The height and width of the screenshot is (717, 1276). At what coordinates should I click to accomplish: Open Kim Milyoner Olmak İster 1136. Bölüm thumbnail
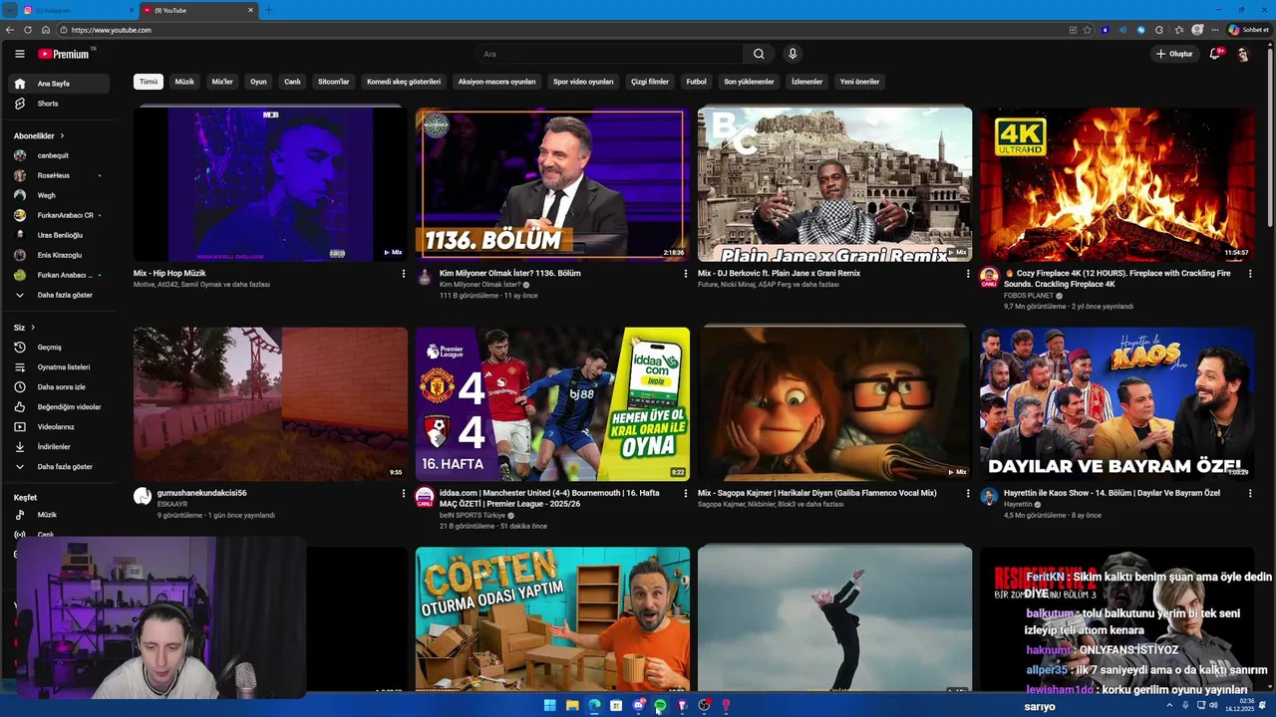click(552, 184)
